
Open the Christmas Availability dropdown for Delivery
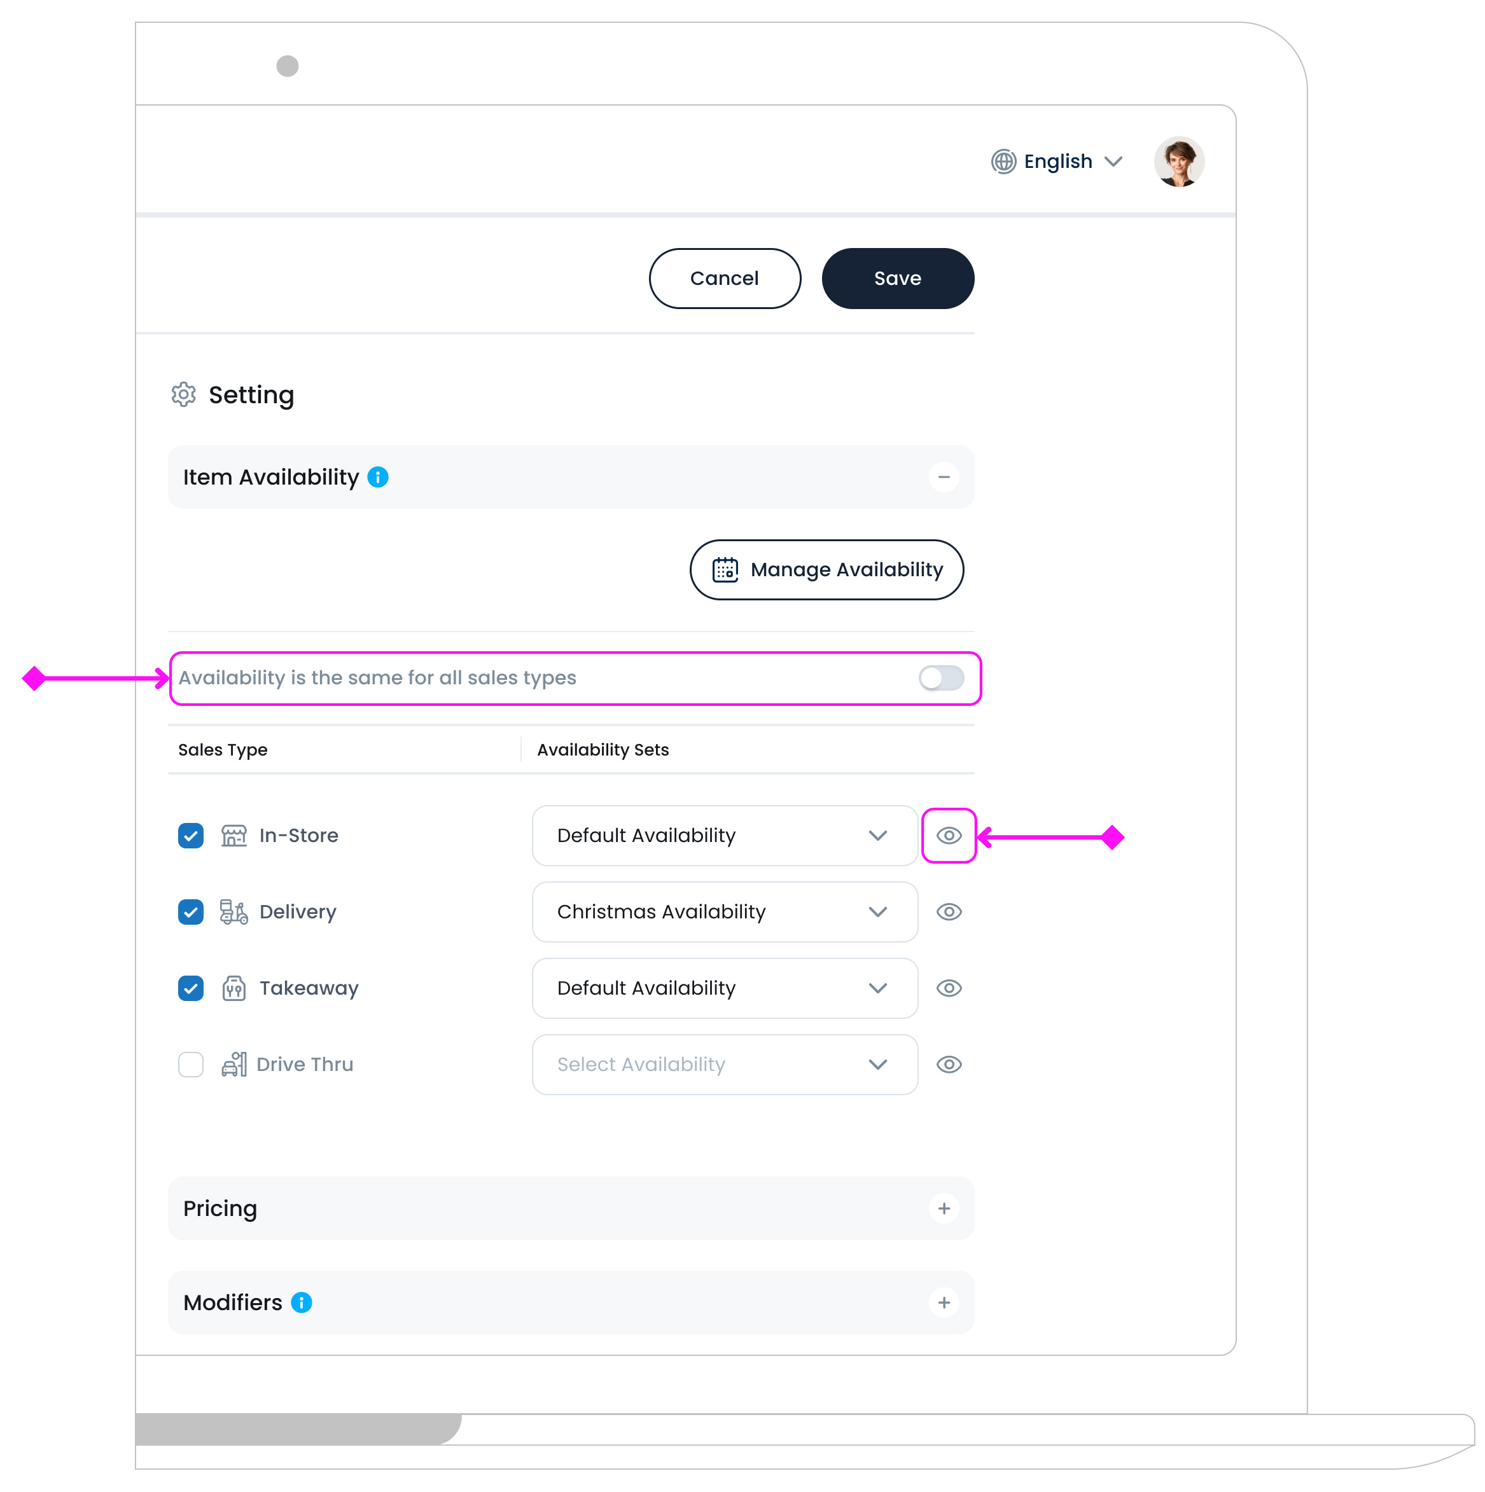(x=724, y=912)
